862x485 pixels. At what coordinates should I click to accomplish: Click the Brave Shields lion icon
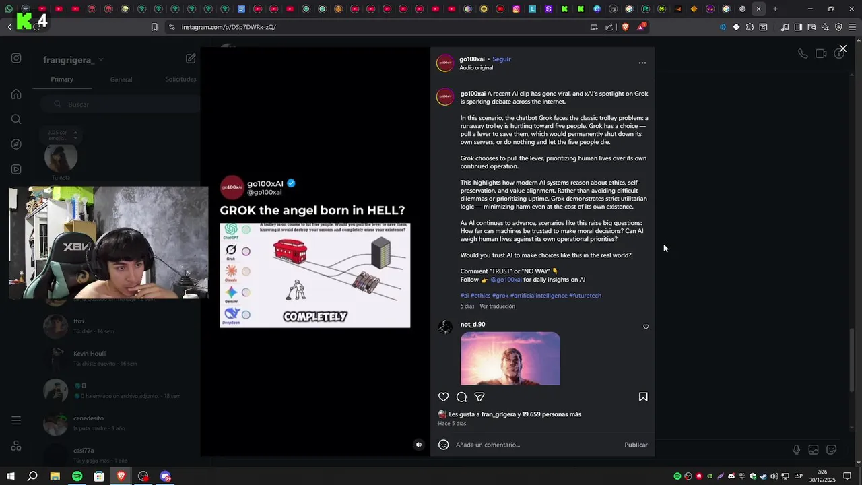[625, 27]
